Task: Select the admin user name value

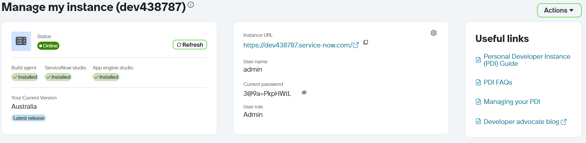Action: point(253,69)
